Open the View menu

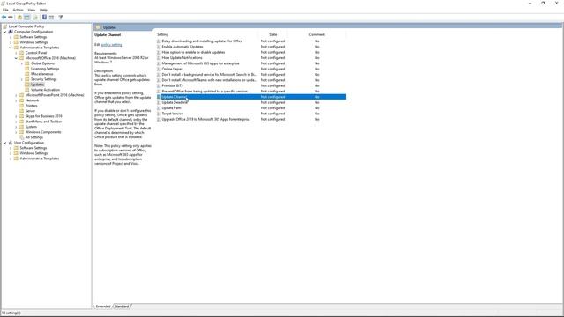click(32, 10)
